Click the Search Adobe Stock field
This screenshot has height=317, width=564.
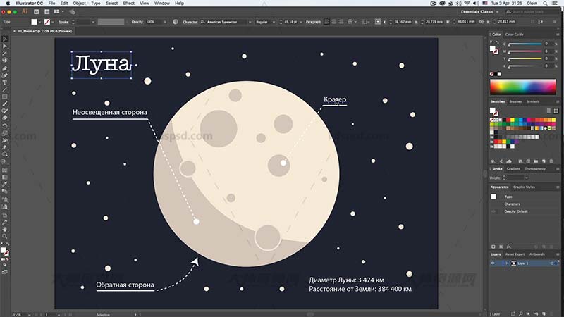pyautogui.click(x=532, y=11)
